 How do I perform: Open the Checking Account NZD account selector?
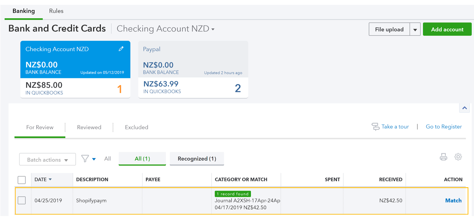coord(165,29)
